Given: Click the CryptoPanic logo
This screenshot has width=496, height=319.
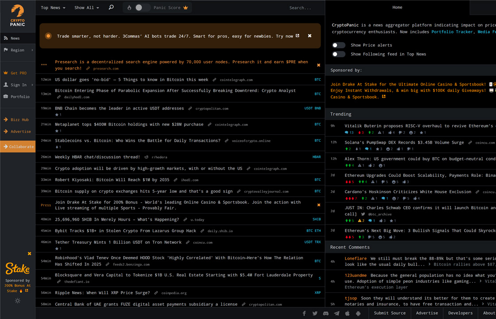Looking at the screenshot, I should (17, 16).
